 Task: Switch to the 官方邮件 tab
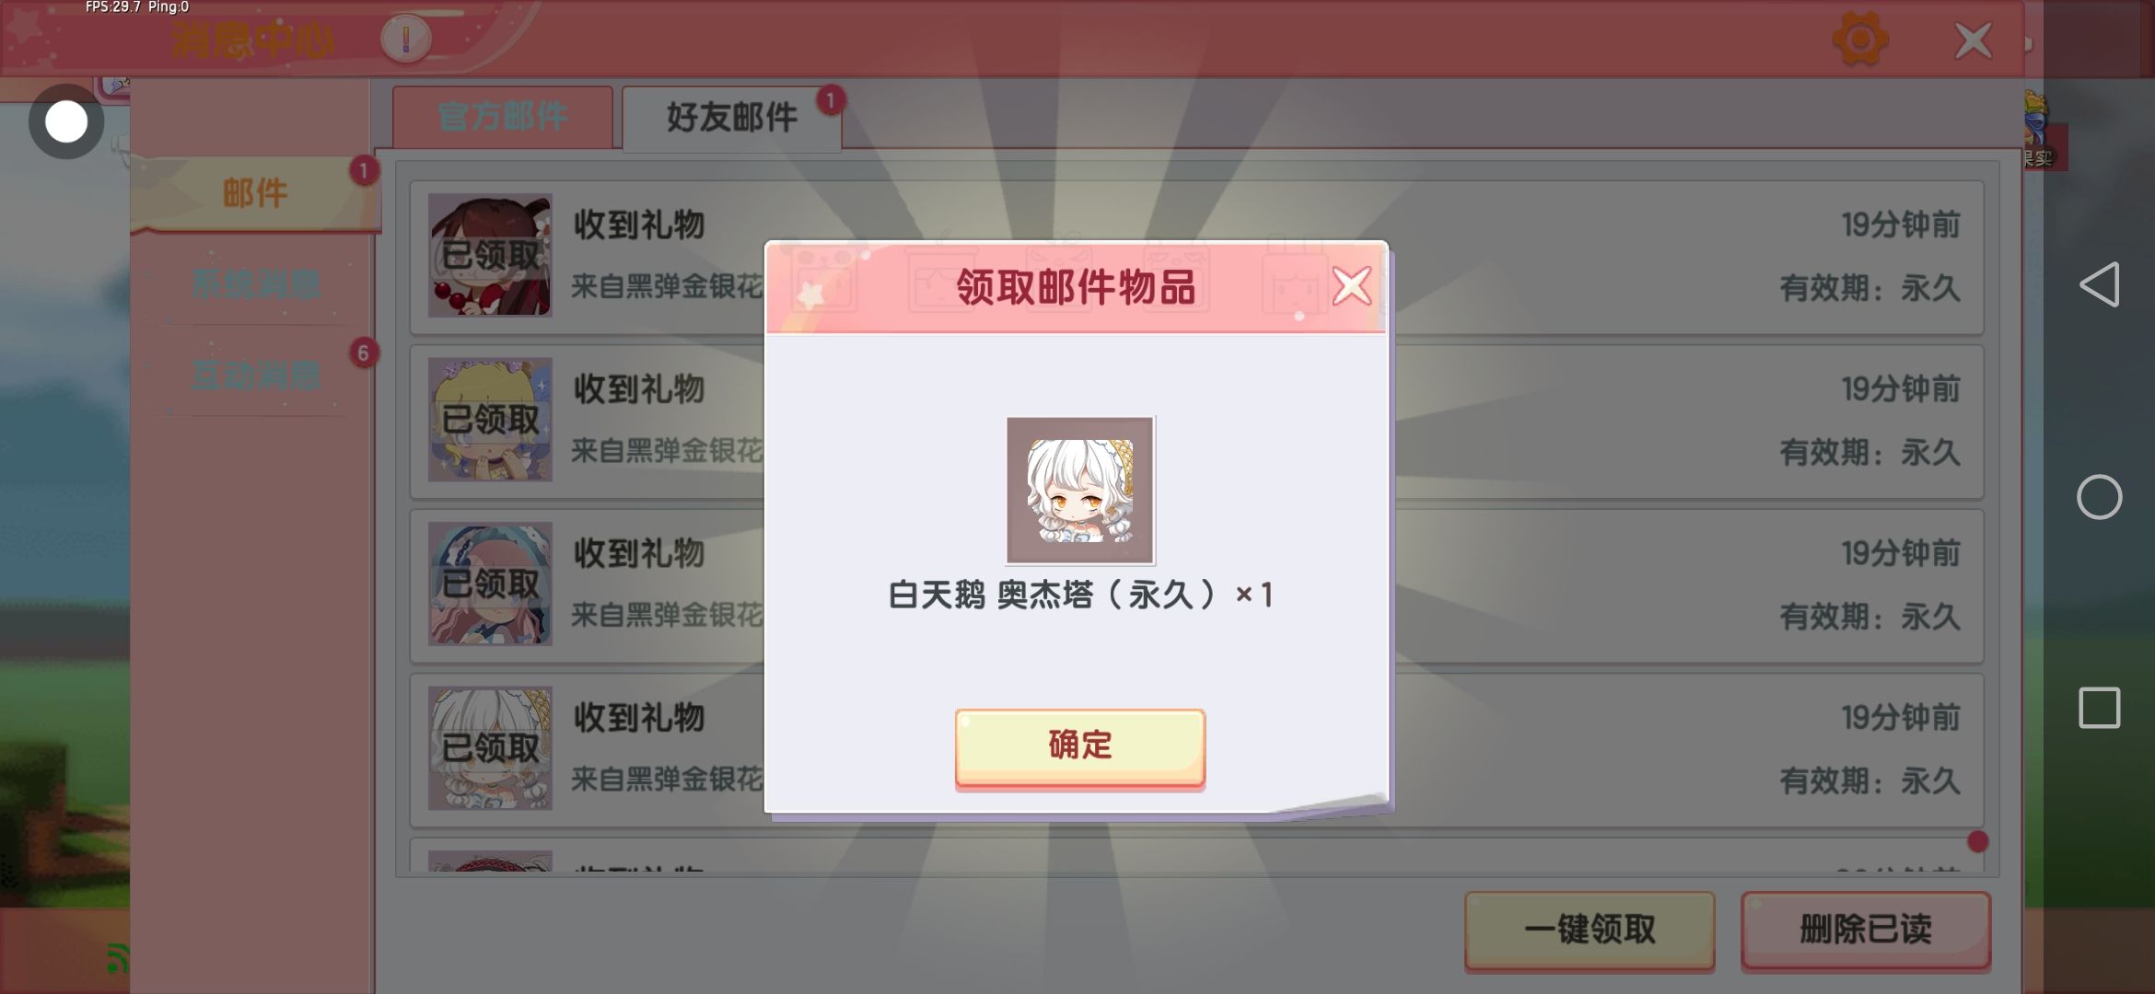pyautogui.click(x=502, y=117)
